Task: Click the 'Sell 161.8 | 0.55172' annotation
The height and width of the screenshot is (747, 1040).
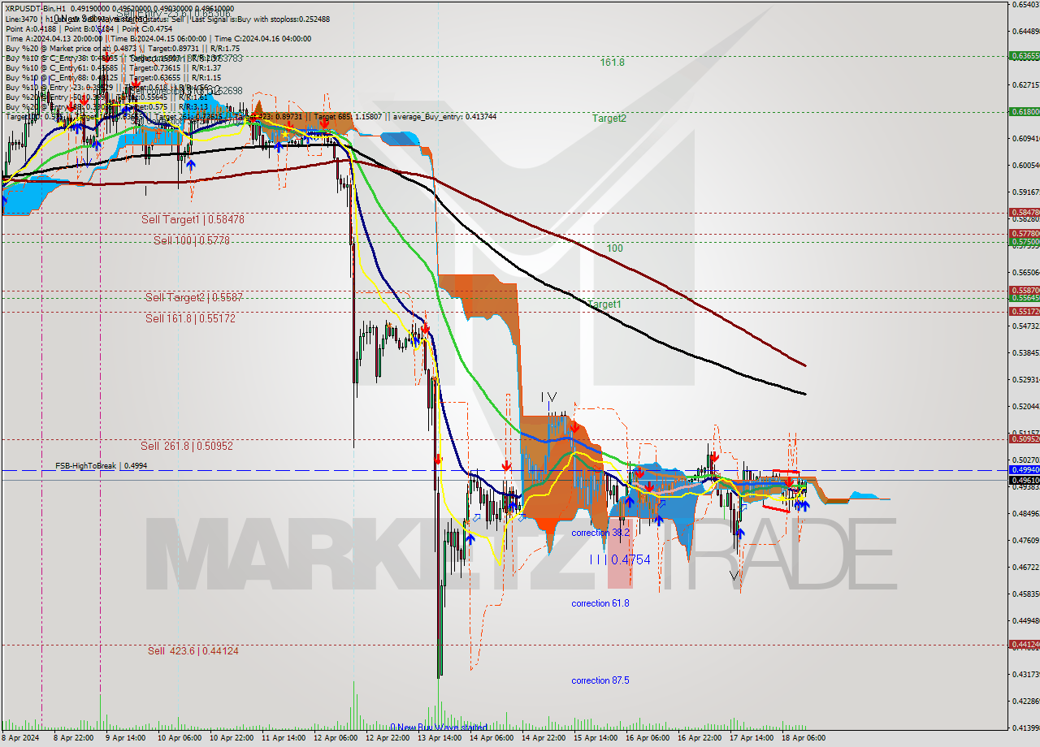Action: [190, 319]
